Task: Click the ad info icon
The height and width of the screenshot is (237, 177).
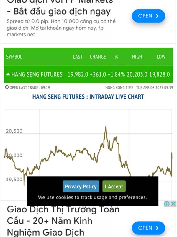Action: click(x=167, y=204)
